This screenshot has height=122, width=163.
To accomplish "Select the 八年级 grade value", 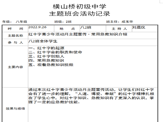I will 21,22.
